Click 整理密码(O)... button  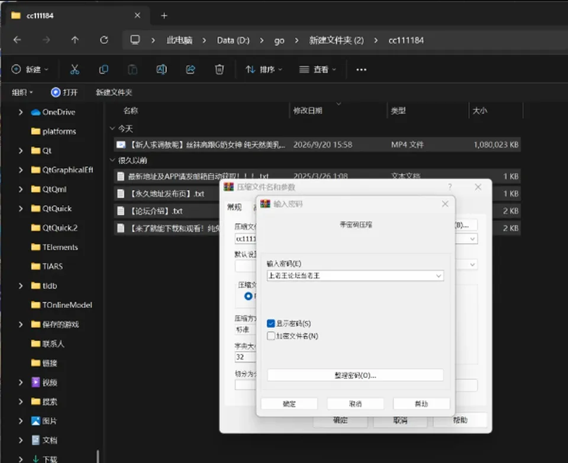(355, 375)
